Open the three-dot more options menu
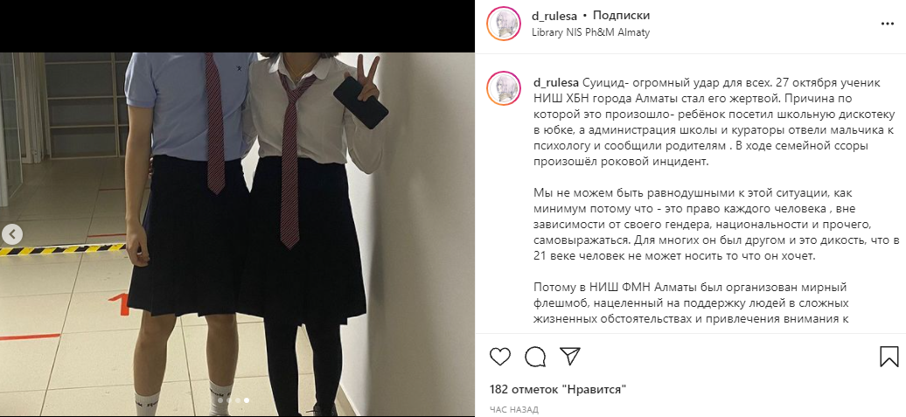 point(888,24)
